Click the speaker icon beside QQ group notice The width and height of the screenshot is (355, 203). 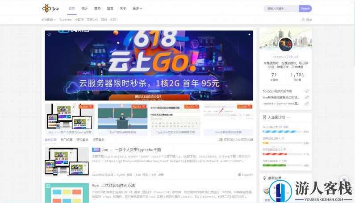click(x=221, y=140)
